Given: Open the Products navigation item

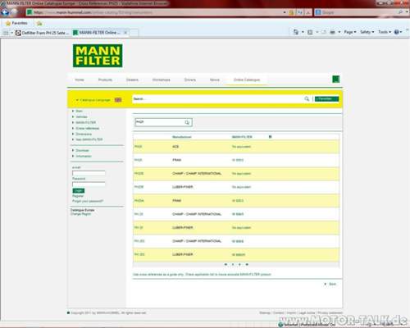Looking at the screenshot, I should pos(105,80).
